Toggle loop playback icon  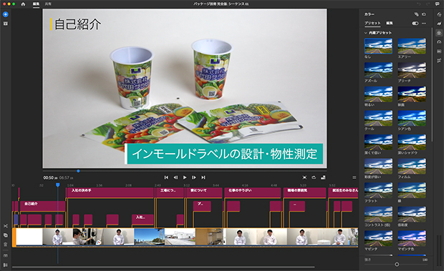[314, 177]
